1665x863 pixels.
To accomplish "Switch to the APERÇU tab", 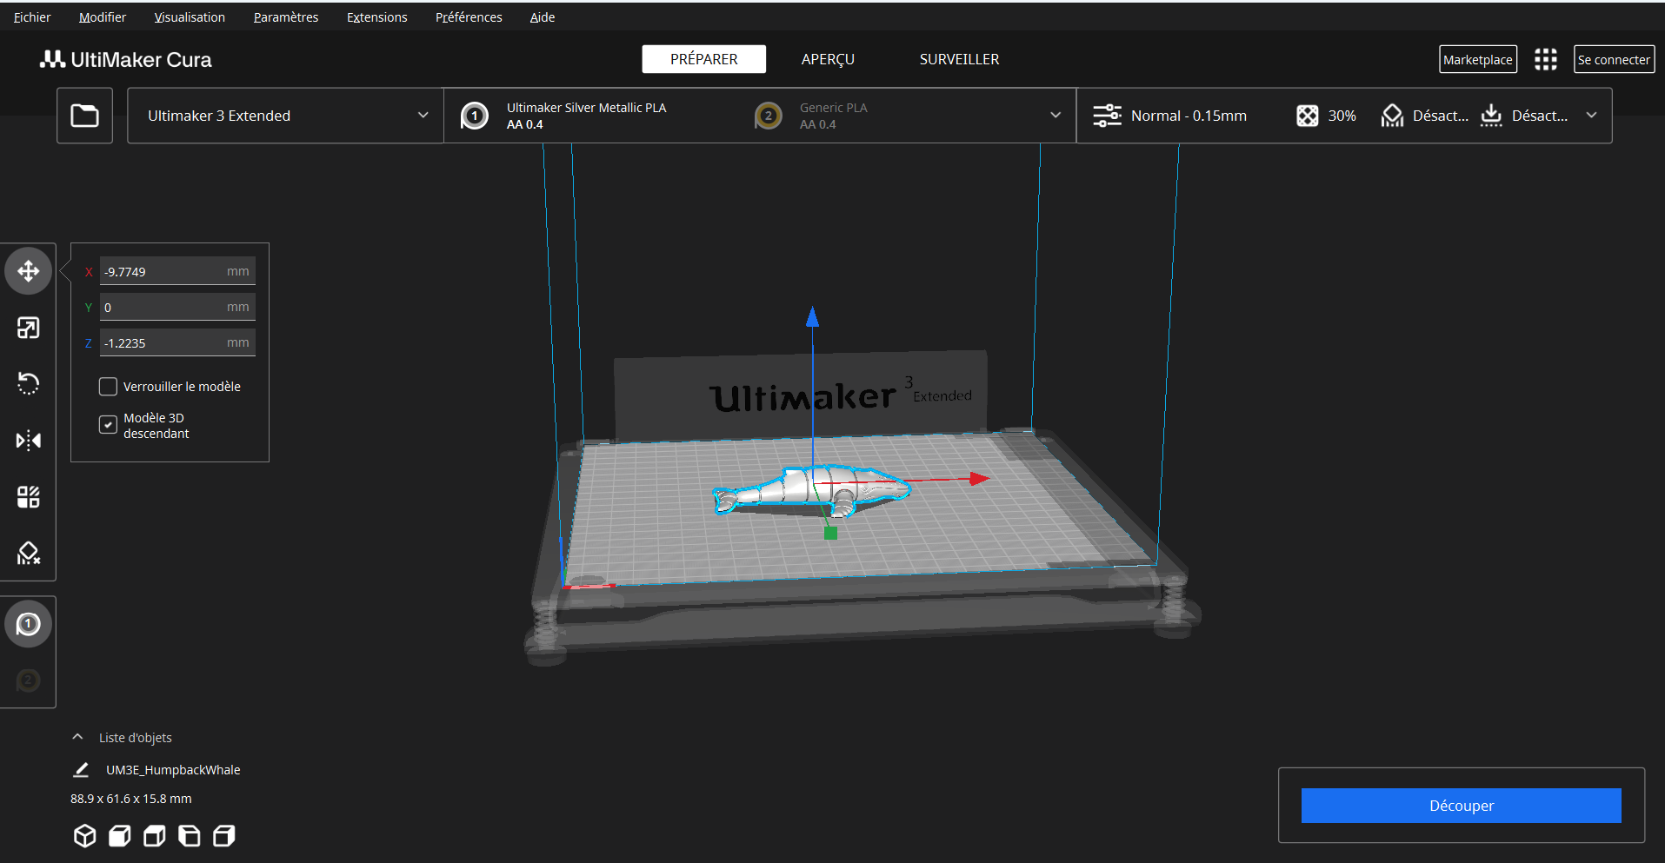I will (x=827, y=59).
